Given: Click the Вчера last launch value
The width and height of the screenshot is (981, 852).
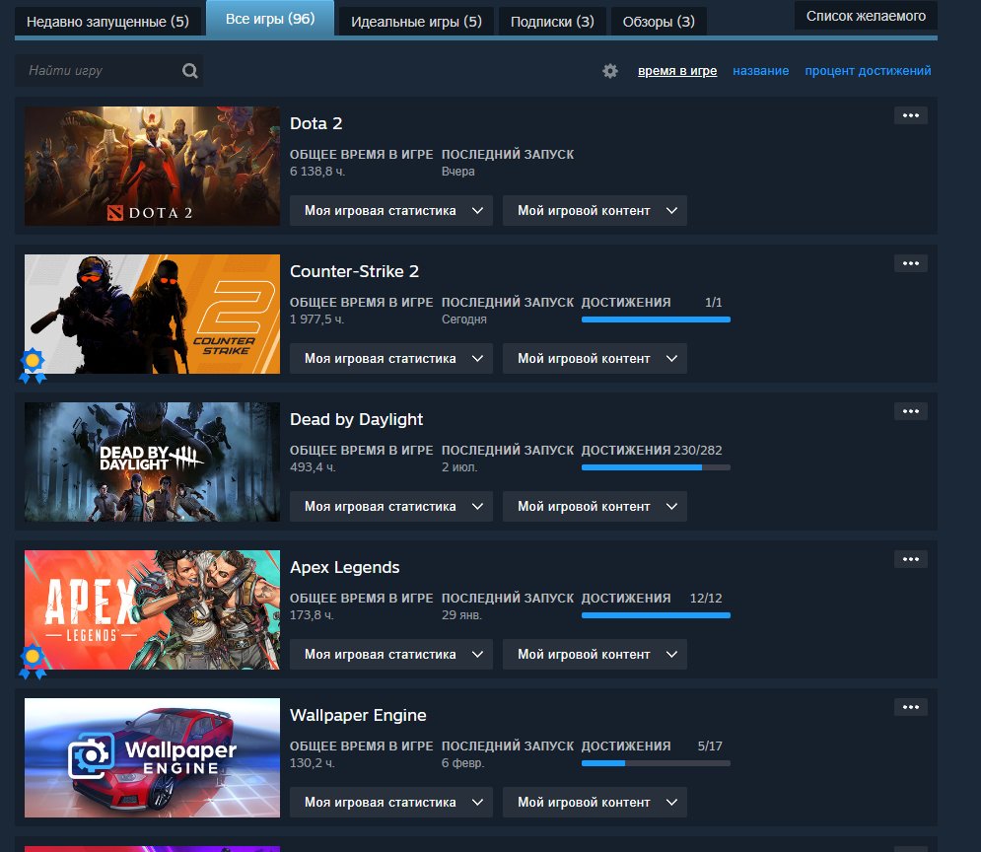Looking at the screenshot, I should pos(458,172).
